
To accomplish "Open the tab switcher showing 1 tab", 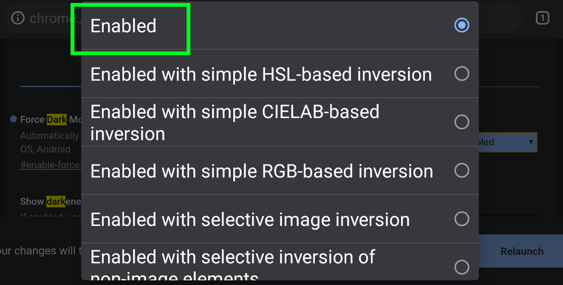I will pyautogui.click(x=542, y=18).
